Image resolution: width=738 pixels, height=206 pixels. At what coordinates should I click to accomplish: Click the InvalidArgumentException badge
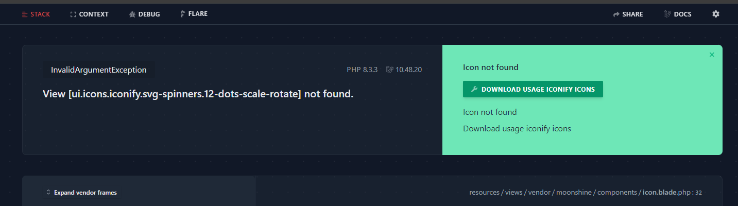(x=99, y=70)
